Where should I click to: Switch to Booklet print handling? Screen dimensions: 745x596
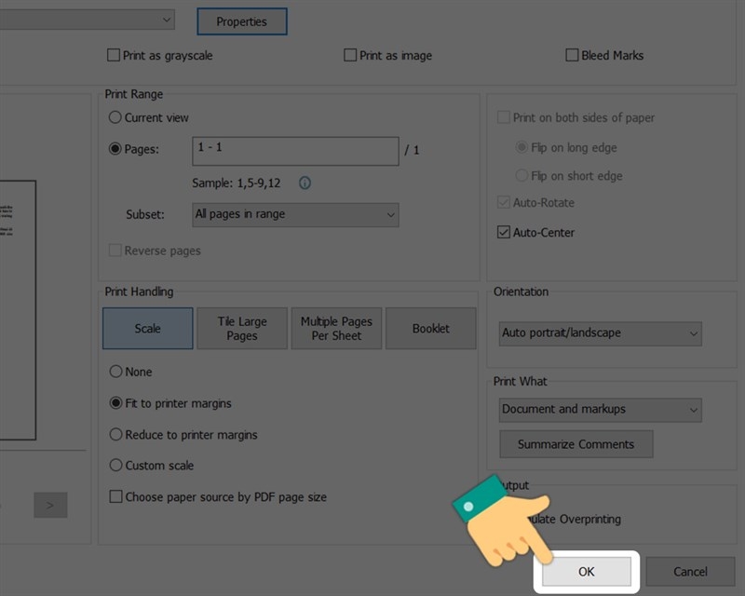tap(430, 328)
